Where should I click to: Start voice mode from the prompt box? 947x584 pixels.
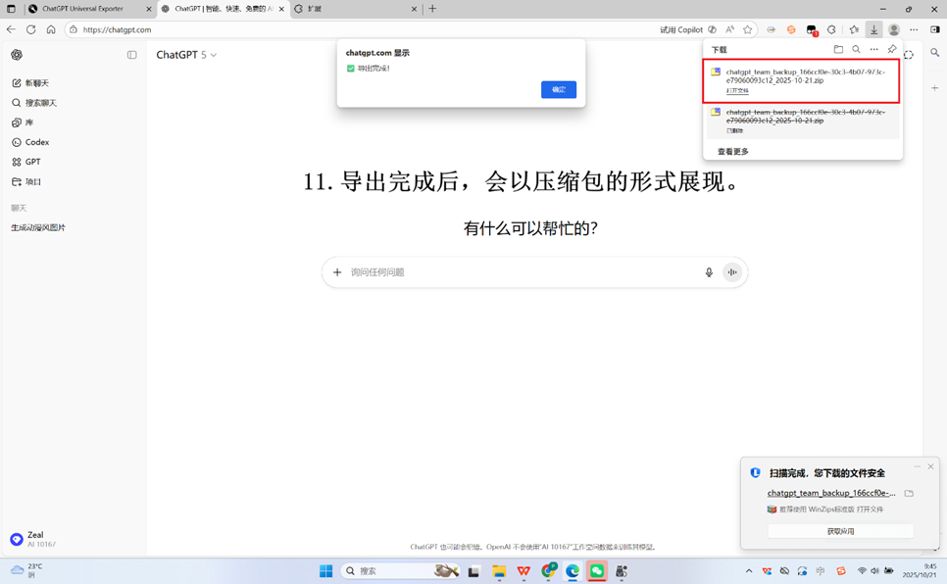click(732, 272)
